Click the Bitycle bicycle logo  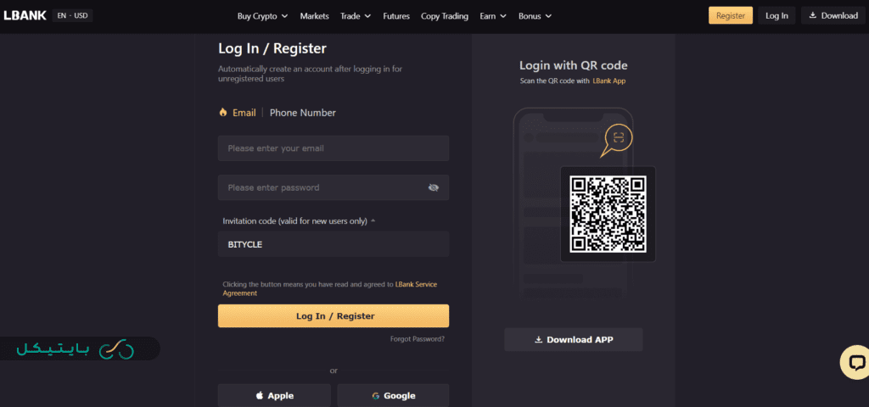pyautogui.click(x=116, y=349)
